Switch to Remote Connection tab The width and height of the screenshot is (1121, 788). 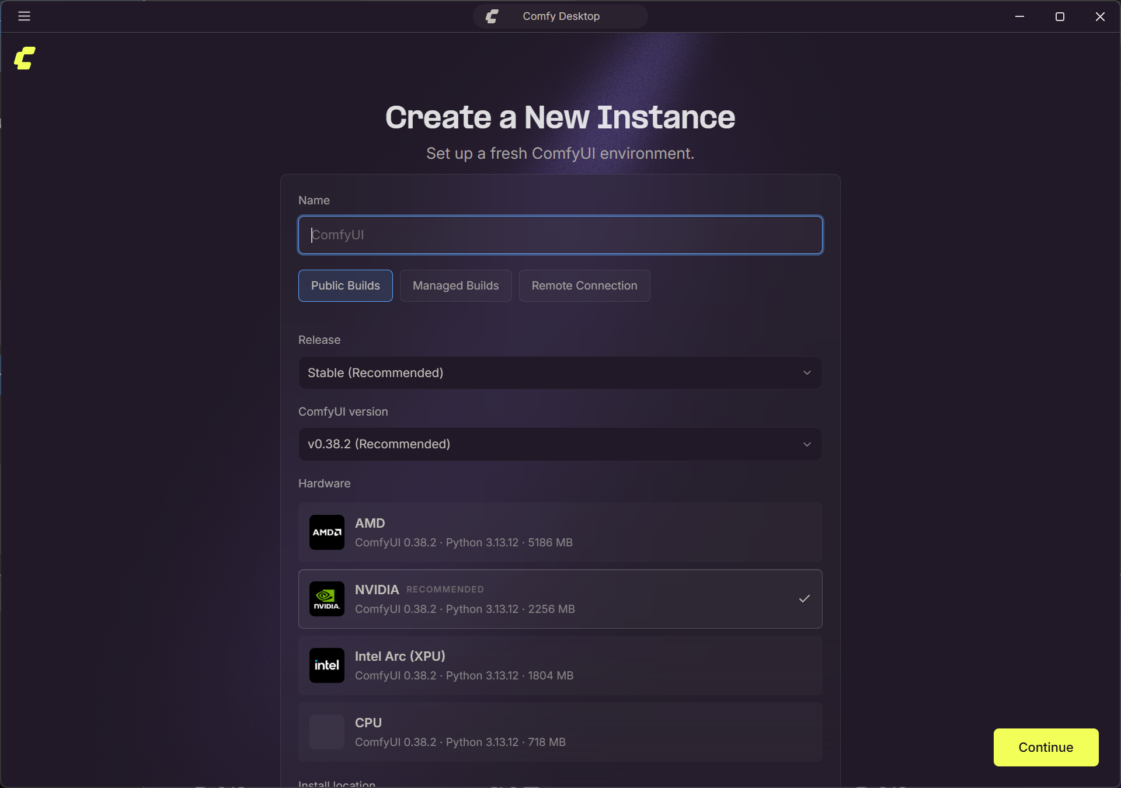(584, 285)
